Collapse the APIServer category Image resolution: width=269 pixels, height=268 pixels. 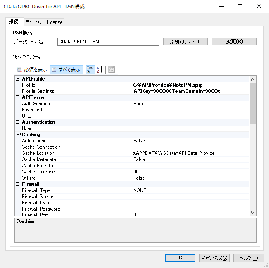click(17, 97)
